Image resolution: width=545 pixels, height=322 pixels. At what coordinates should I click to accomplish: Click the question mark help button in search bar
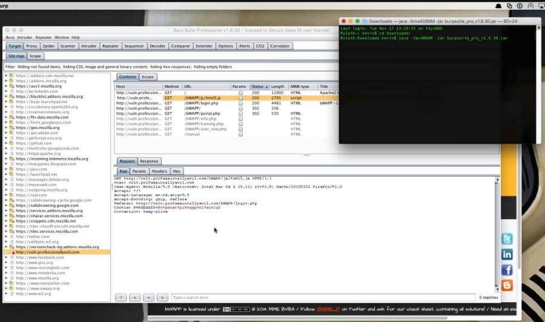(121, 298)
